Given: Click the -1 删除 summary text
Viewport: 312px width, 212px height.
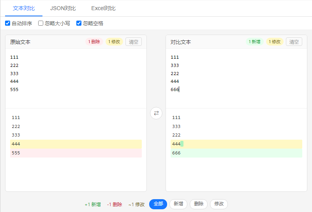Looking at the screenshot, I should point(115,205).
